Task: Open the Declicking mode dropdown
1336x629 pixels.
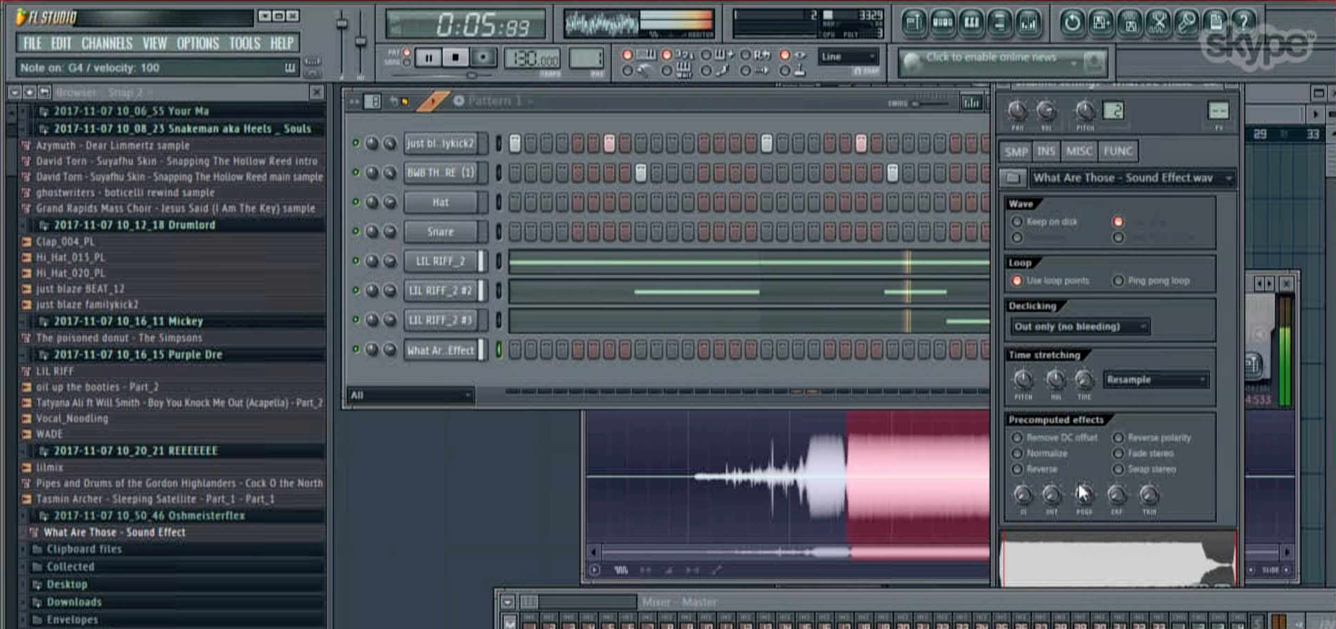Action: (x=1080, y=327)
